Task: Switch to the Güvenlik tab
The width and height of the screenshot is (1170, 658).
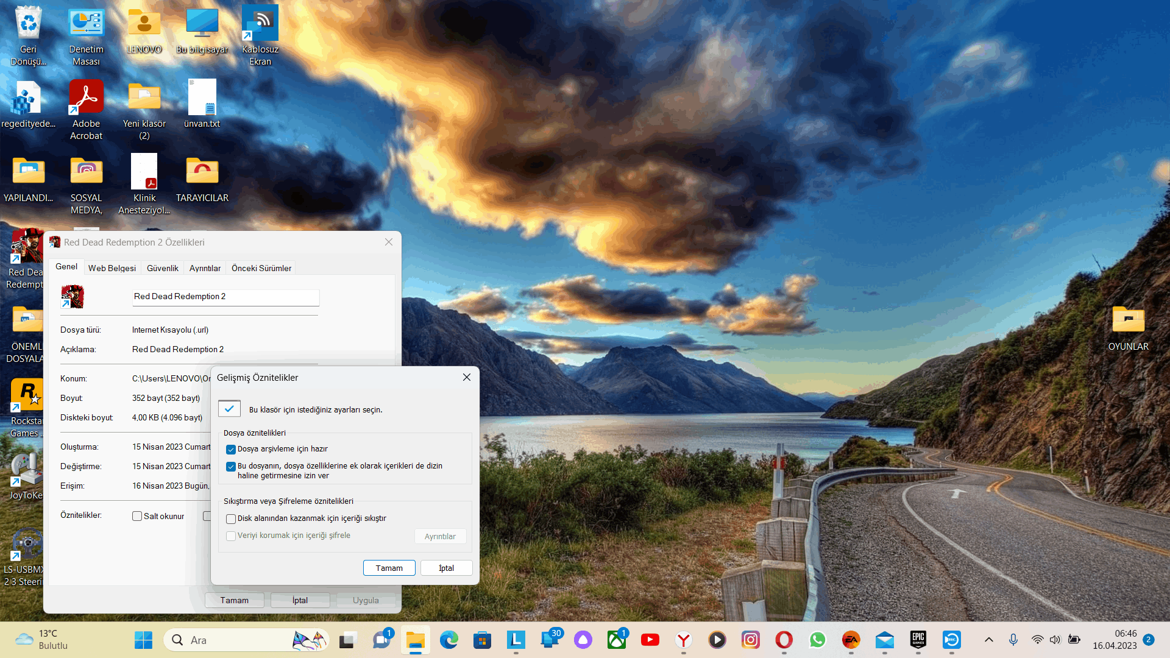Action: point(163,268)
